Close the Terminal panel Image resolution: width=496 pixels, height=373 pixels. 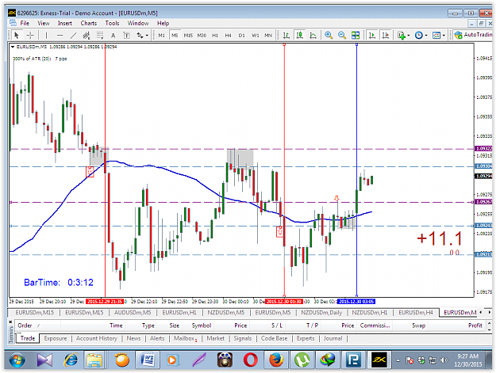coord(10,322)
